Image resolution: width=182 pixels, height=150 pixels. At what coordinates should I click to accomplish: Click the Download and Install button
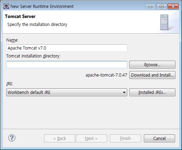pos(152,75)
